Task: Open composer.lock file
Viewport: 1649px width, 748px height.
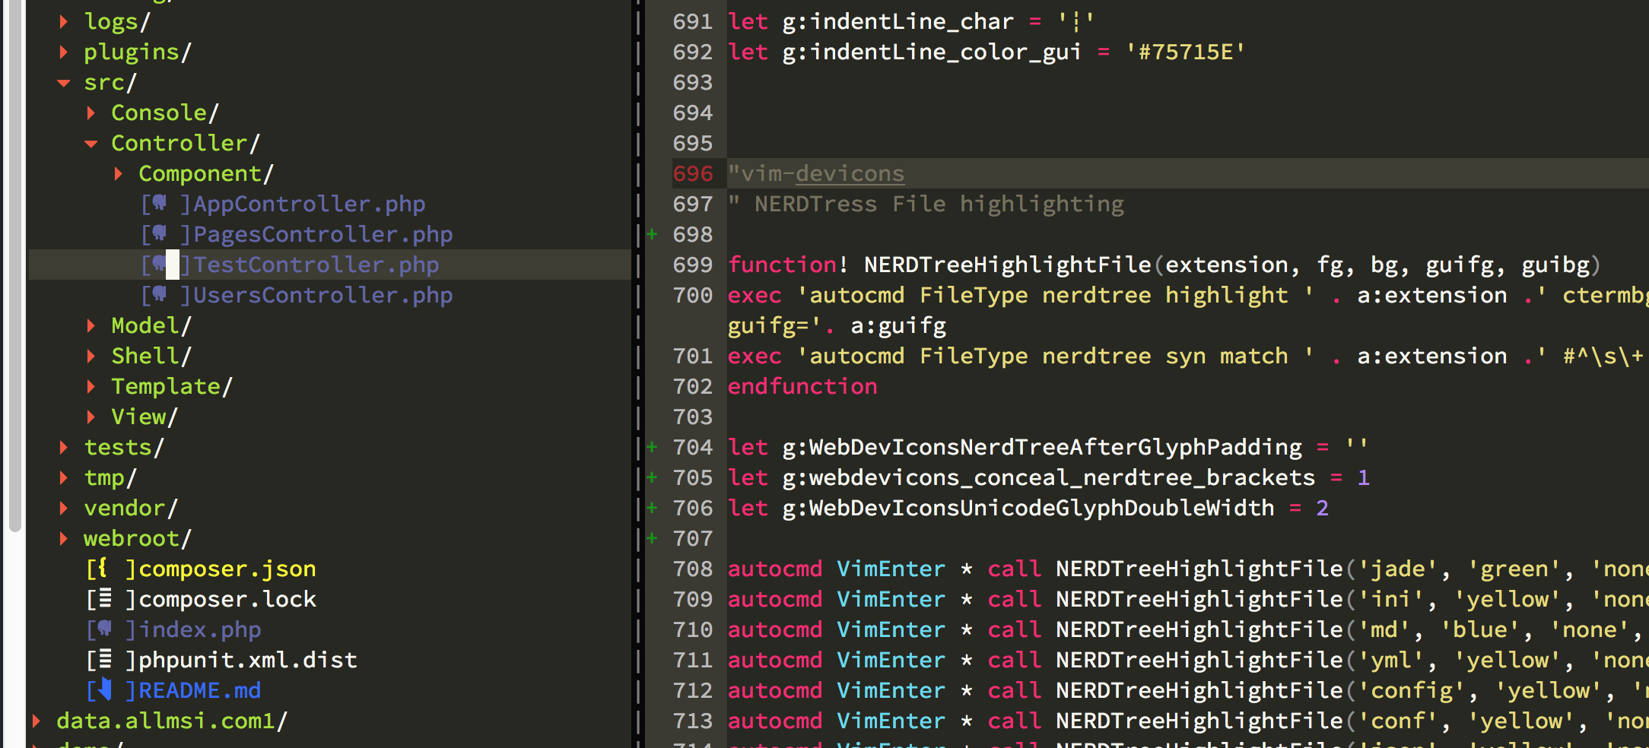Action: (227, 599)
